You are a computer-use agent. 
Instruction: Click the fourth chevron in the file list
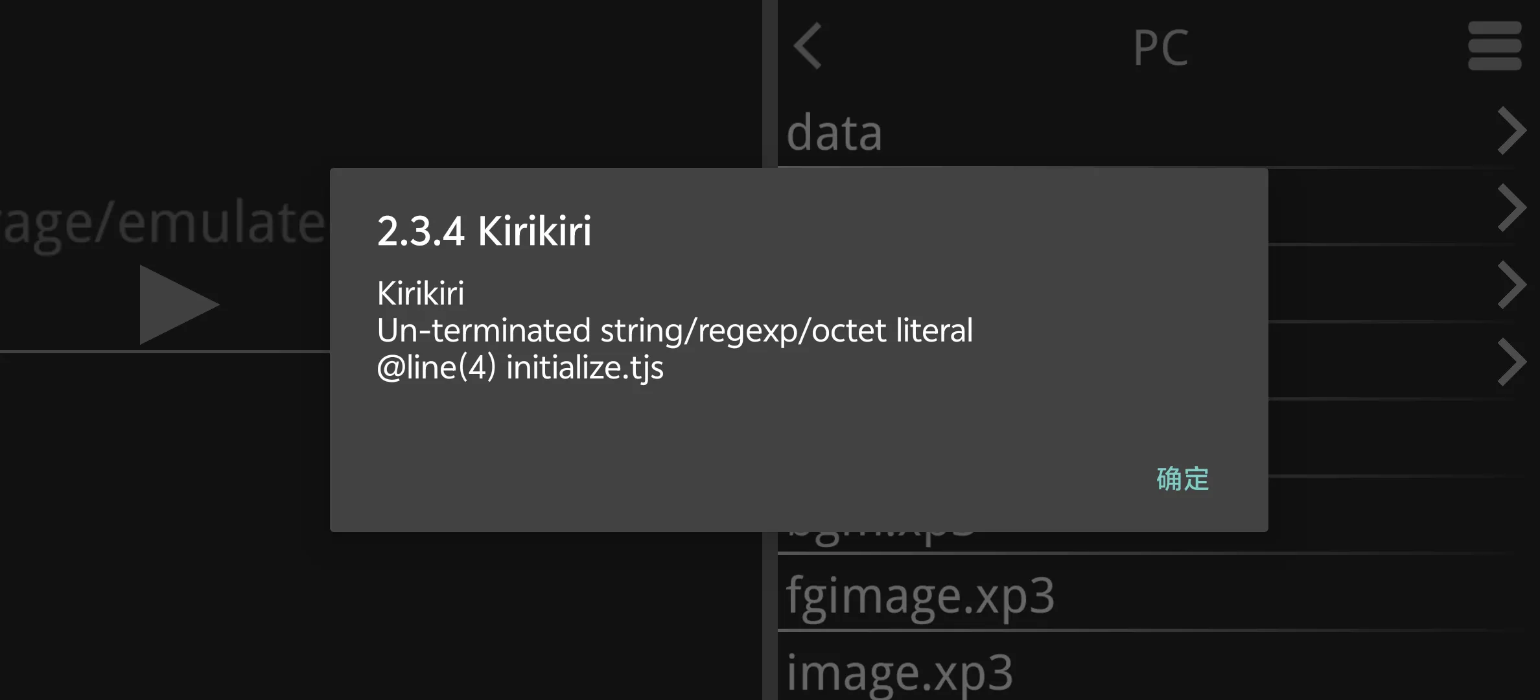tap(1511, 362)
